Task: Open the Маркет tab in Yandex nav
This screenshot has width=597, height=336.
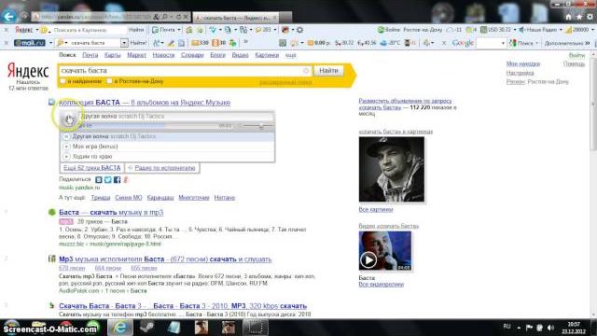Action: coord(136,55)
